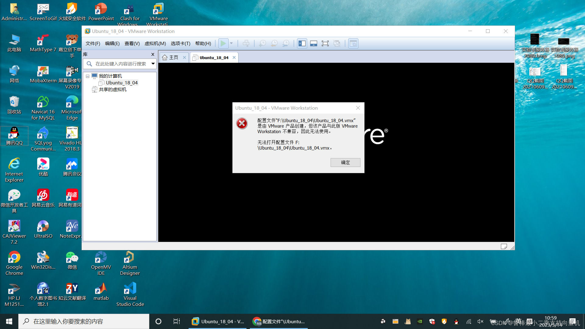Click the NVIDIA tray icon

[x=420, y=321]
